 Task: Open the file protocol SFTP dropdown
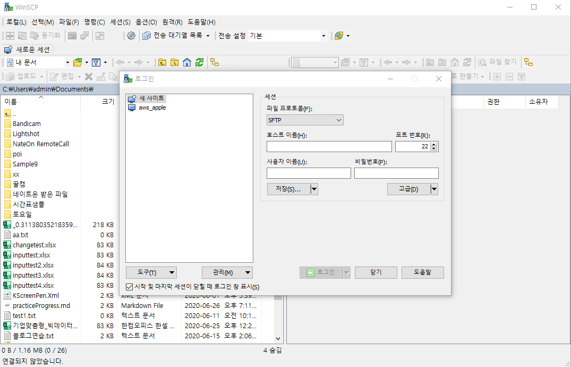(305, 120)
